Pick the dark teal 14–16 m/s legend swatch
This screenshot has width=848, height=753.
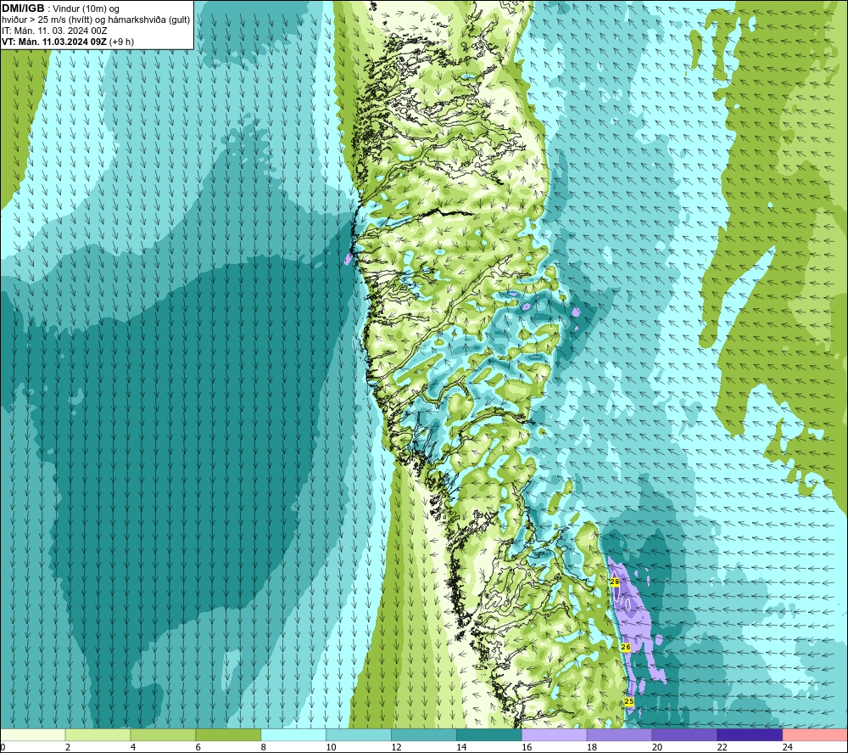click(489, 734)
